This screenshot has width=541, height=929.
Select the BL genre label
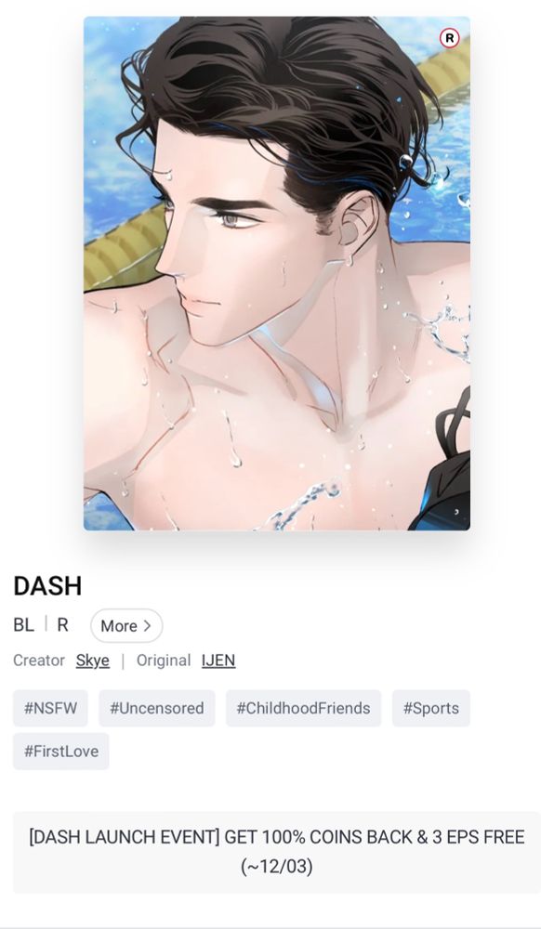click(23, 625)
